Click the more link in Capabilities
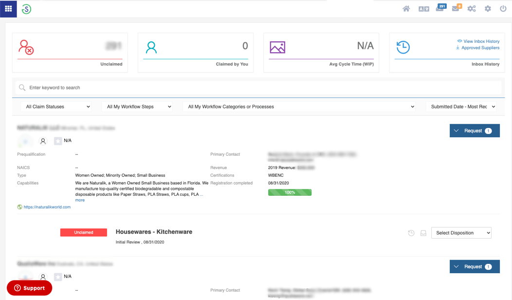This screenshot has width=512, height=300. click(x=80, y=200)
